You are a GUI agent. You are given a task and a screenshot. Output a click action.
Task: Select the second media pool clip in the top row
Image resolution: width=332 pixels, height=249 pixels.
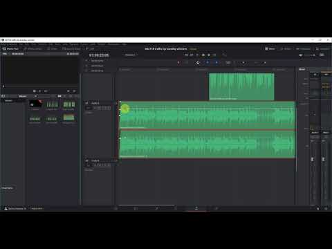(52, 104)
